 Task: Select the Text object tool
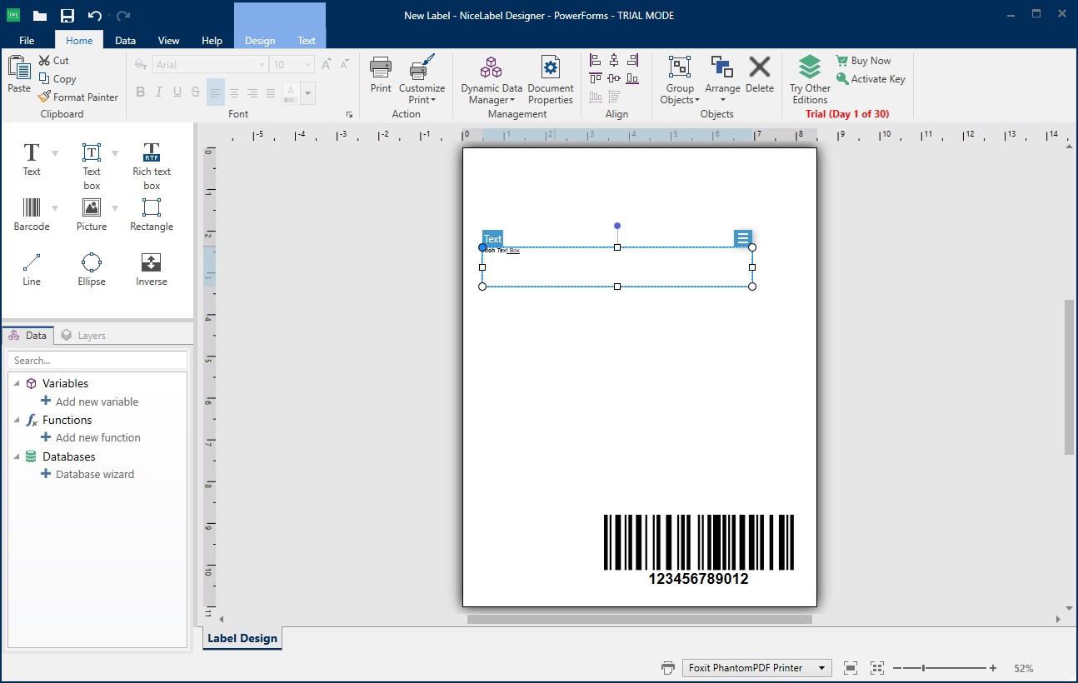[x=32, y=159]
